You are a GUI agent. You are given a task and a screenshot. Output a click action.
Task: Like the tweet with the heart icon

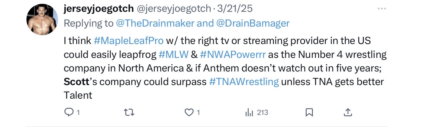coord(189,112)
